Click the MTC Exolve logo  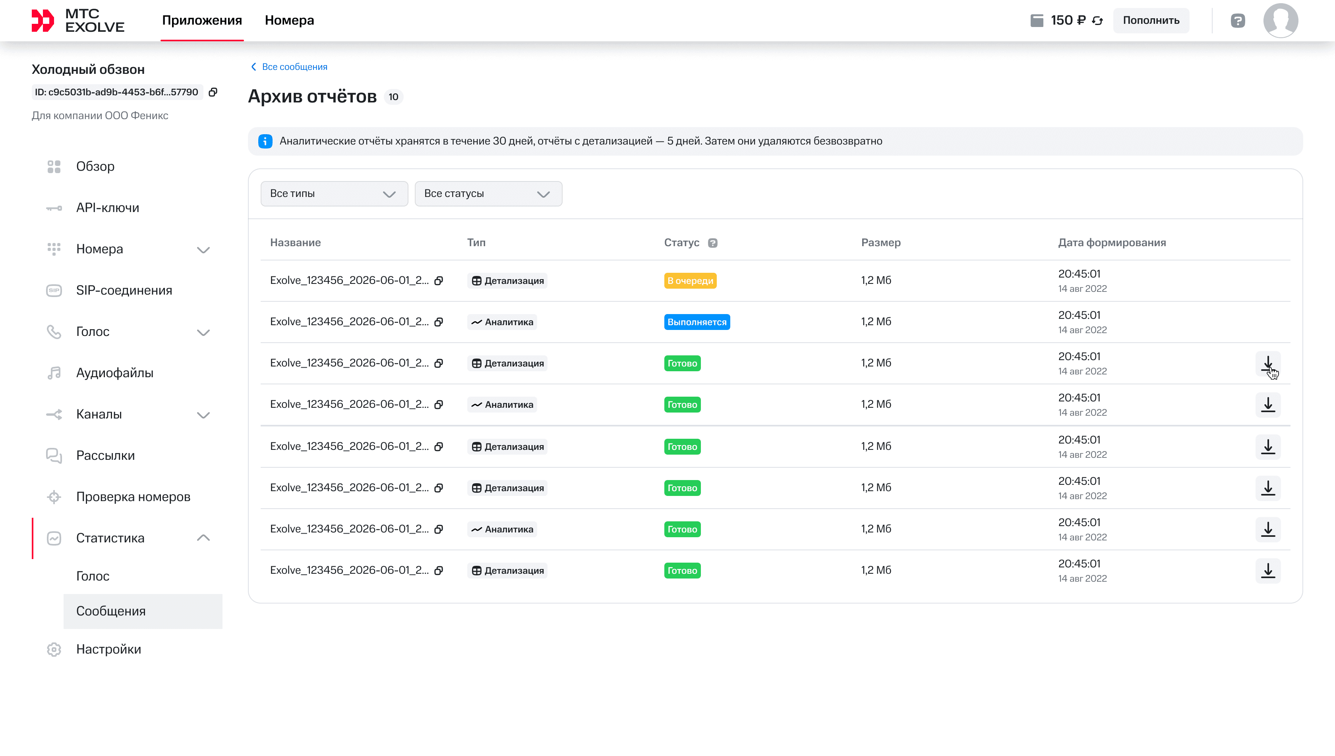coord(78,21)
